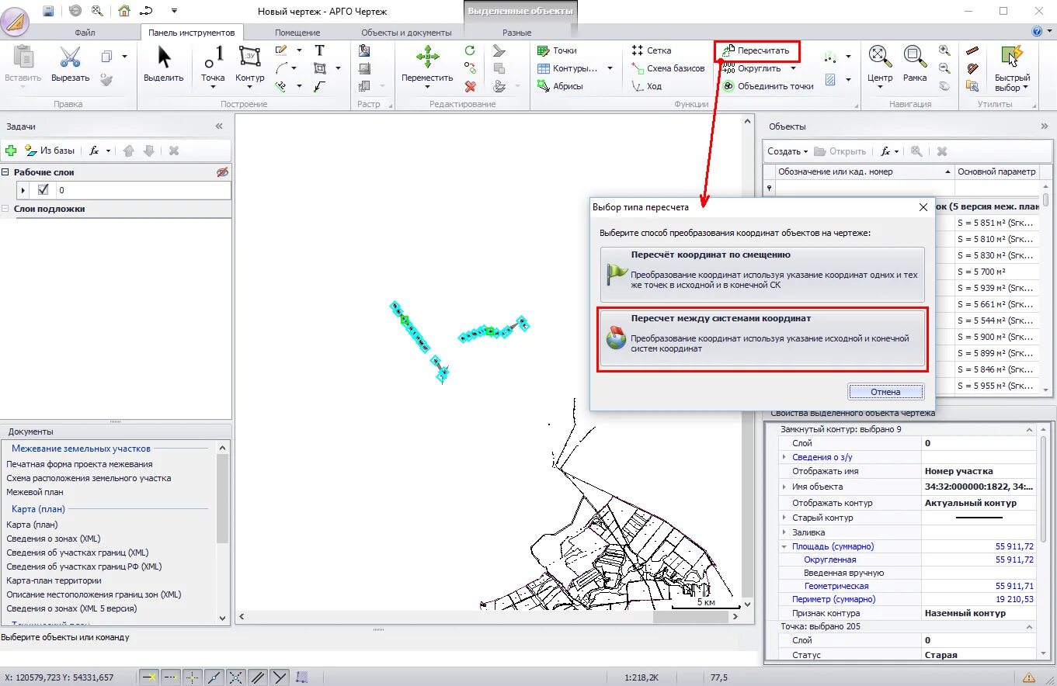Click the zoom in magnifier icon
Screen dimensions: 1057x686
pos(944,50)
